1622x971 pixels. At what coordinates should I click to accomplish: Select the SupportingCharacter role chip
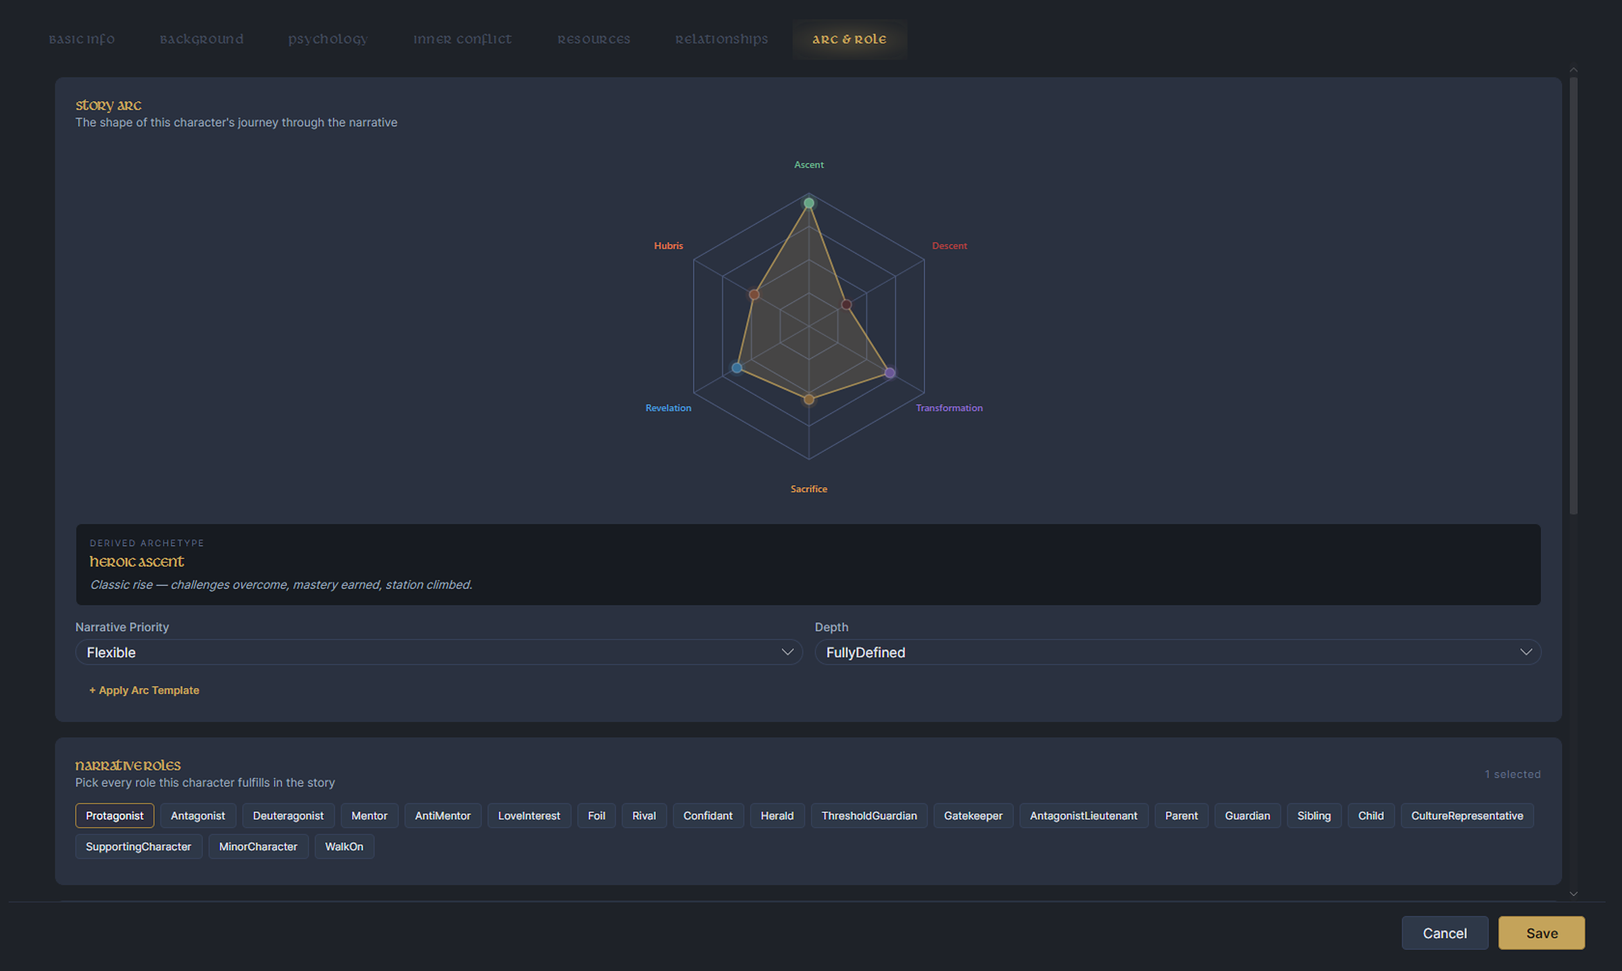(139, 847)
